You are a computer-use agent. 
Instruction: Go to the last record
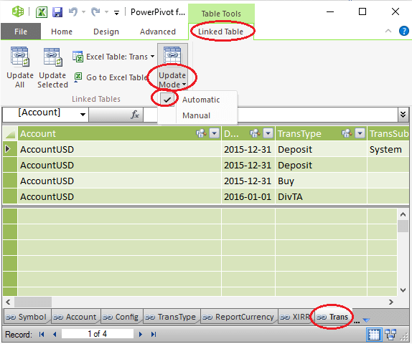click(154, 334)
